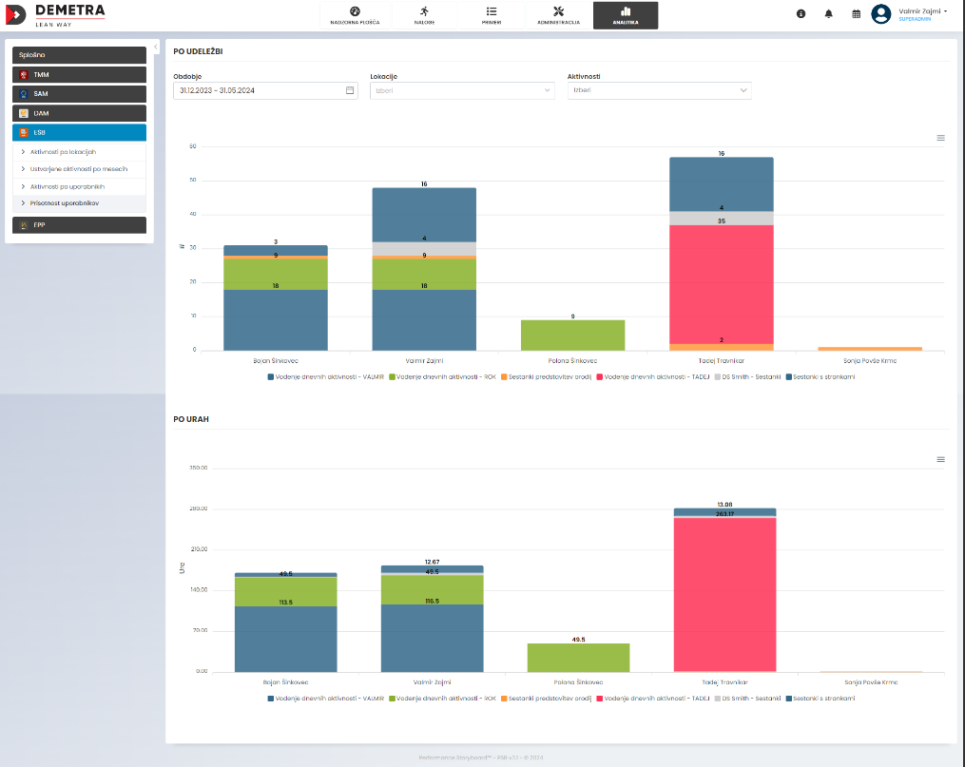The width and height of the screenshot is (965, 767).
Task: Open the Administracija tab
Action: click(557, 16)
